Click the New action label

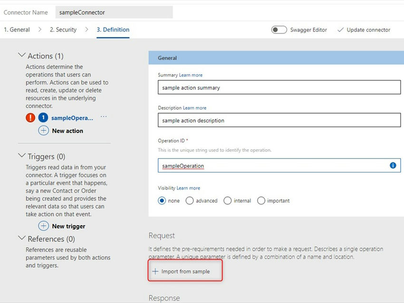point(67,131)
